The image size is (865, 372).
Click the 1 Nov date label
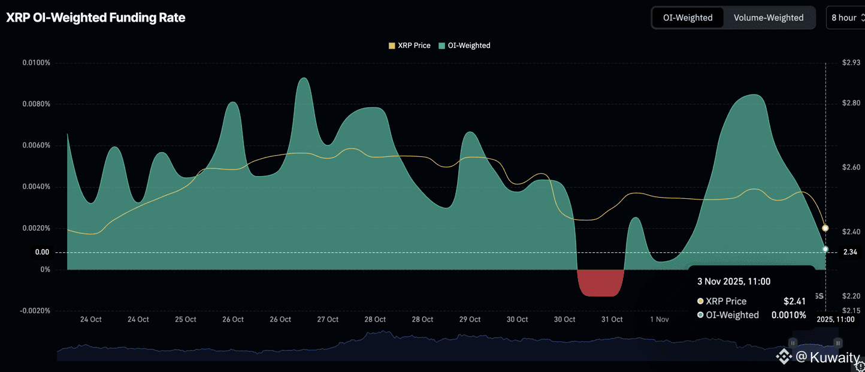pos(660,320)
